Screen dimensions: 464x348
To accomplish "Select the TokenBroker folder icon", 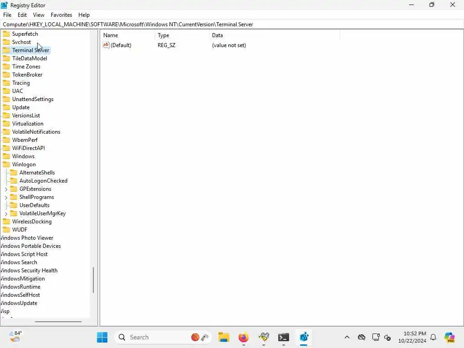I will tap(6, 75).
